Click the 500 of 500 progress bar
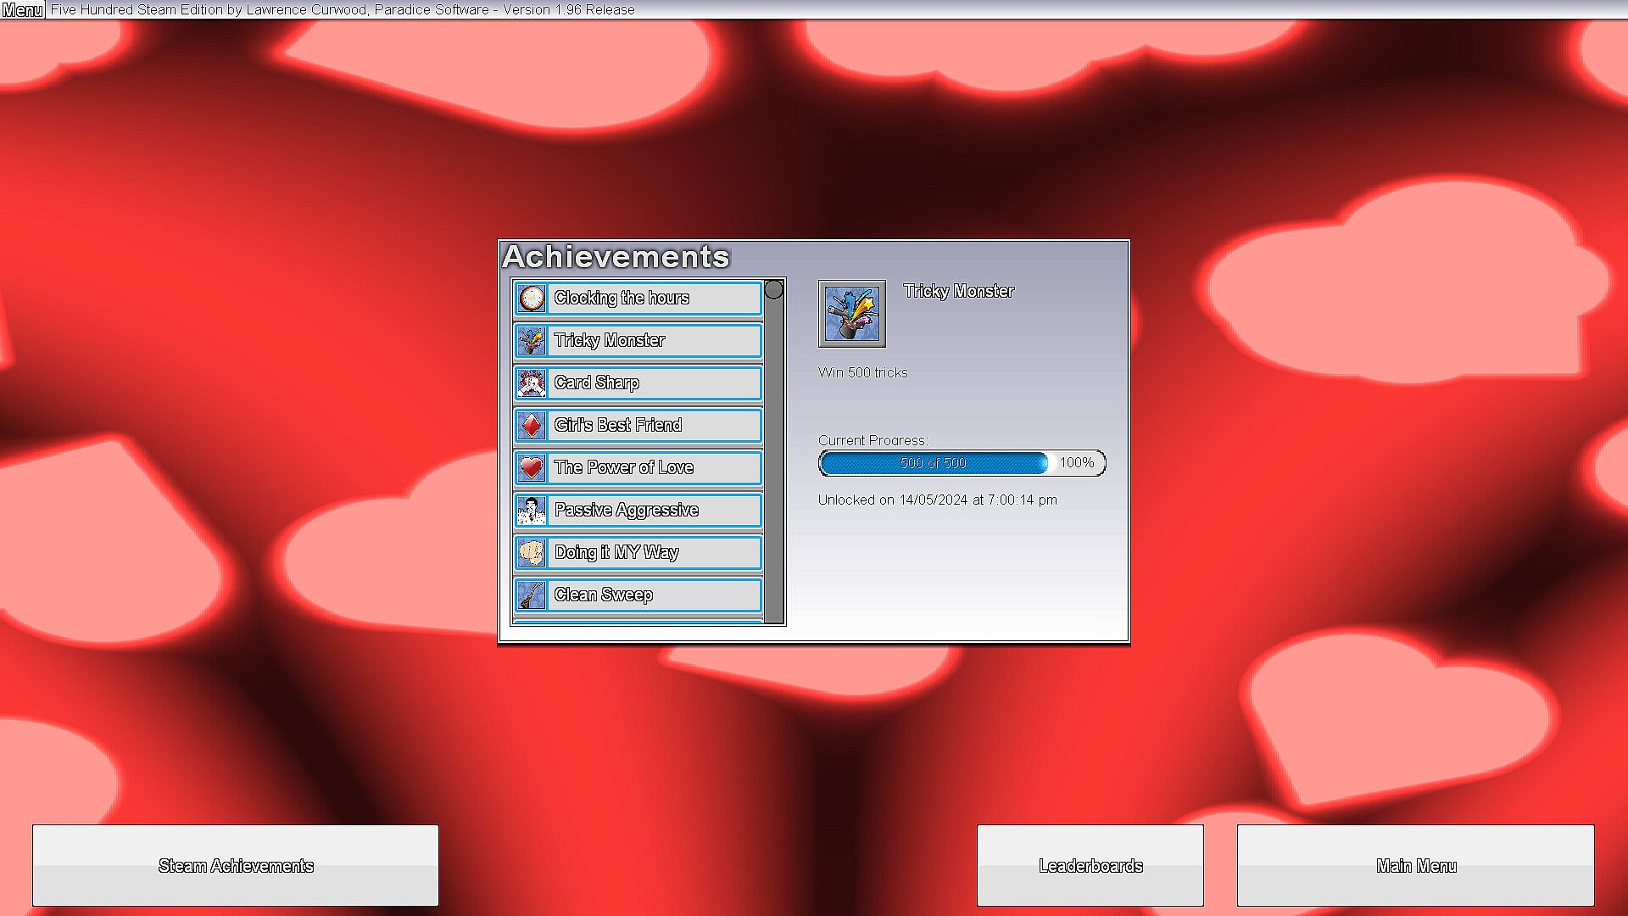Screen dimensions: 1628x916 click(933, 463)
